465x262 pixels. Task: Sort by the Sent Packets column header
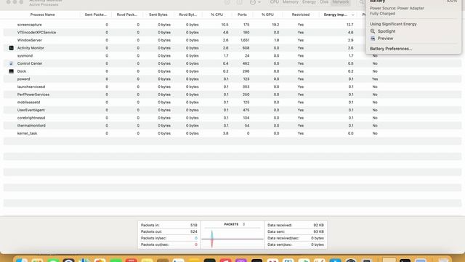click(95, 15)
